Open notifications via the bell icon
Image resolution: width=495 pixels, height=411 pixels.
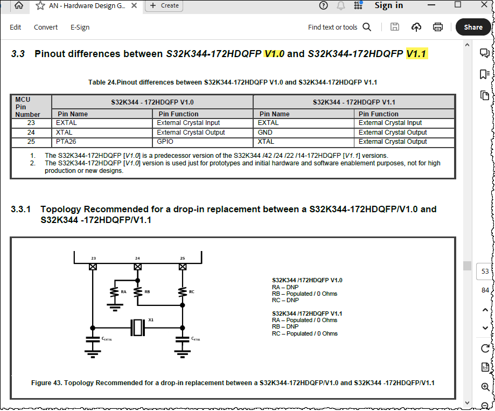tap(340, 5)
